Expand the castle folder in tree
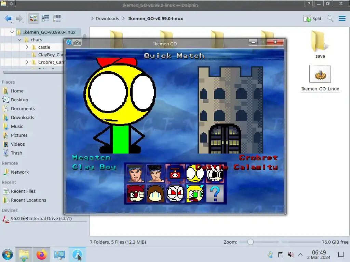 click(x=27, y=47)
